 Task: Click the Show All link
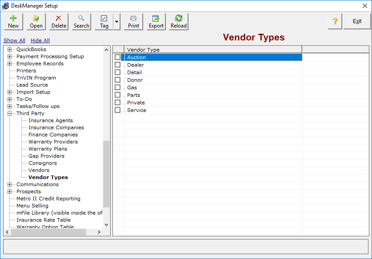tap(14, 40)
